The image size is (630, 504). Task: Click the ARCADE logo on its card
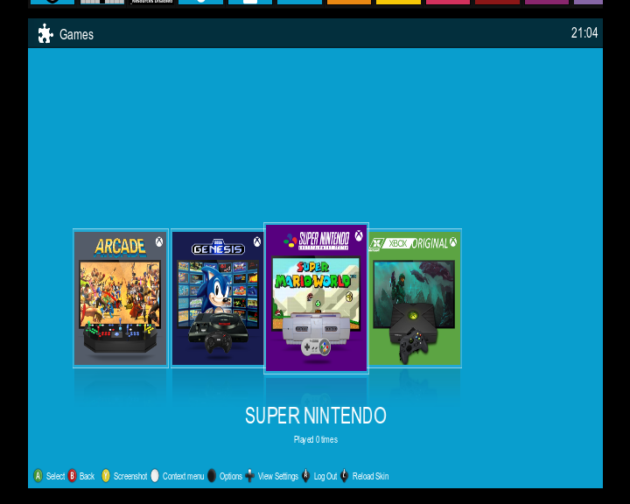(x=120, y=247)
